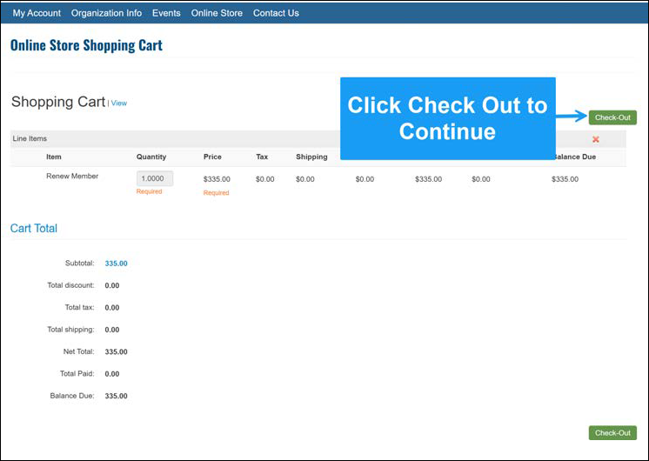
Task: Click the Quantity column header
Action: tap(151, 157)
